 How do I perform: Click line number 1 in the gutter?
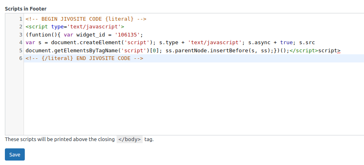21,19
